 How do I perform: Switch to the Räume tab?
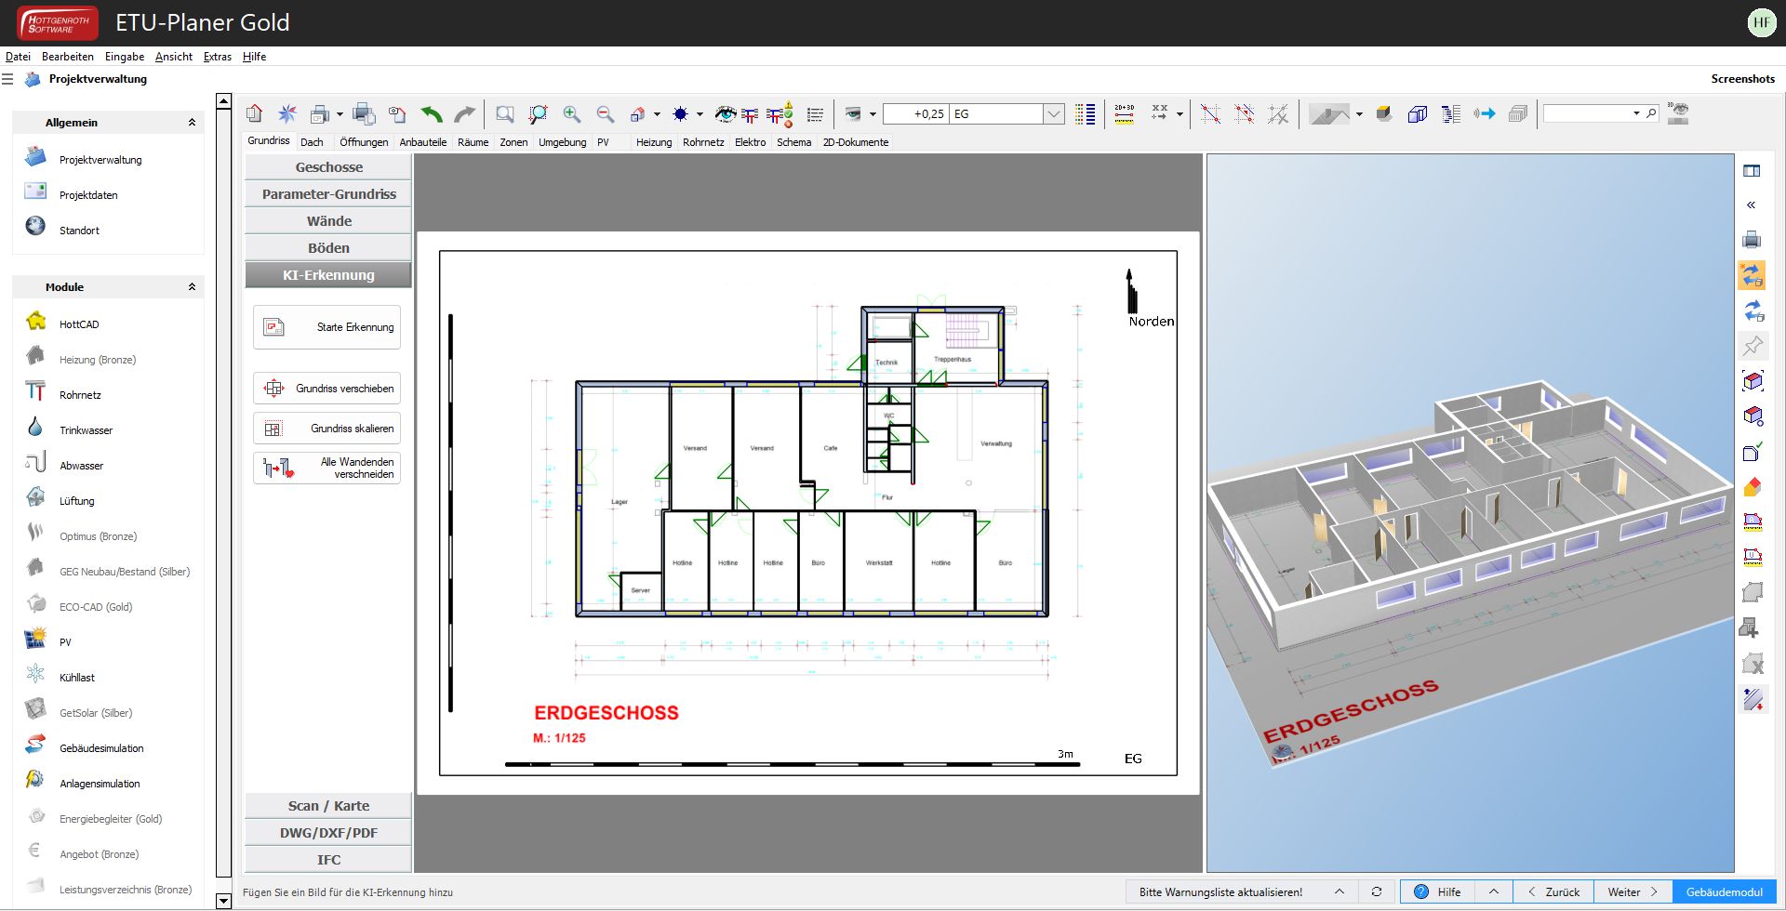pyautogui.click(x=473, y=142)
